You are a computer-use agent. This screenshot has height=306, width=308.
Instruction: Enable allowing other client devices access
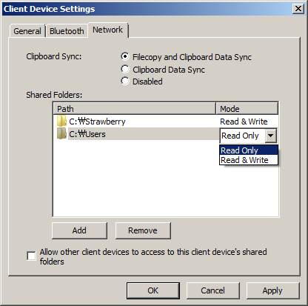(31, 256)
